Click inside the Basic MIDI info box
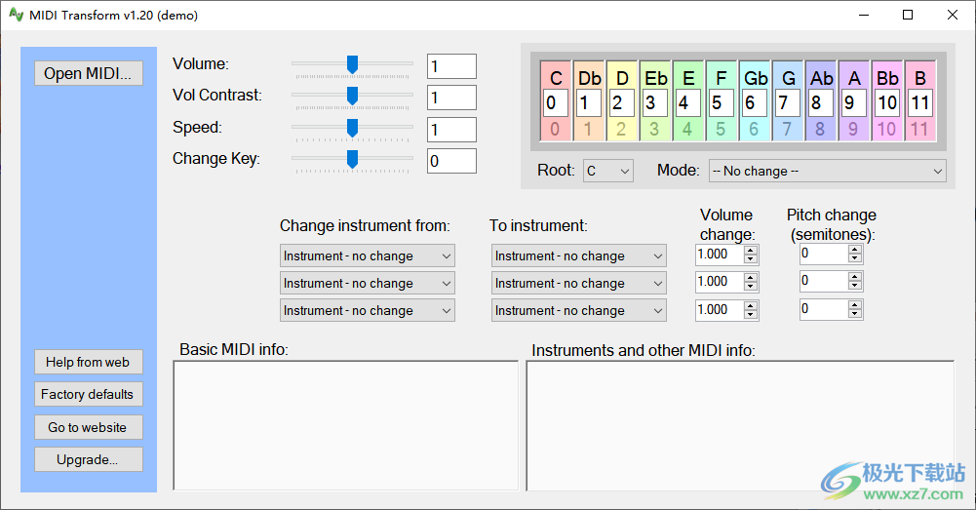The height and width of the screenshot is (510, 976). coord(345,425)
